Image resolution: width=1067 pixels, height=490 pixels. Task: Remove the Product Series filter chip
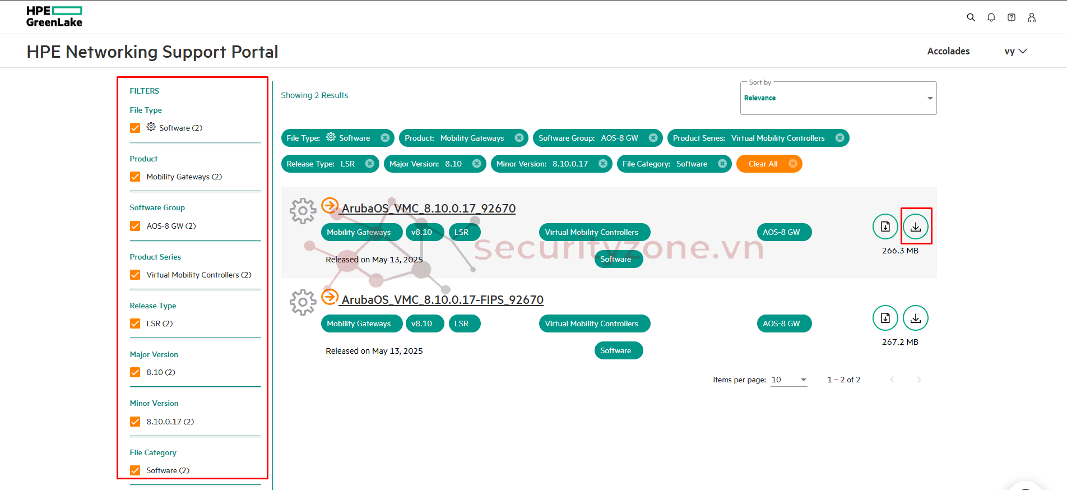click(x=840, y=138)
